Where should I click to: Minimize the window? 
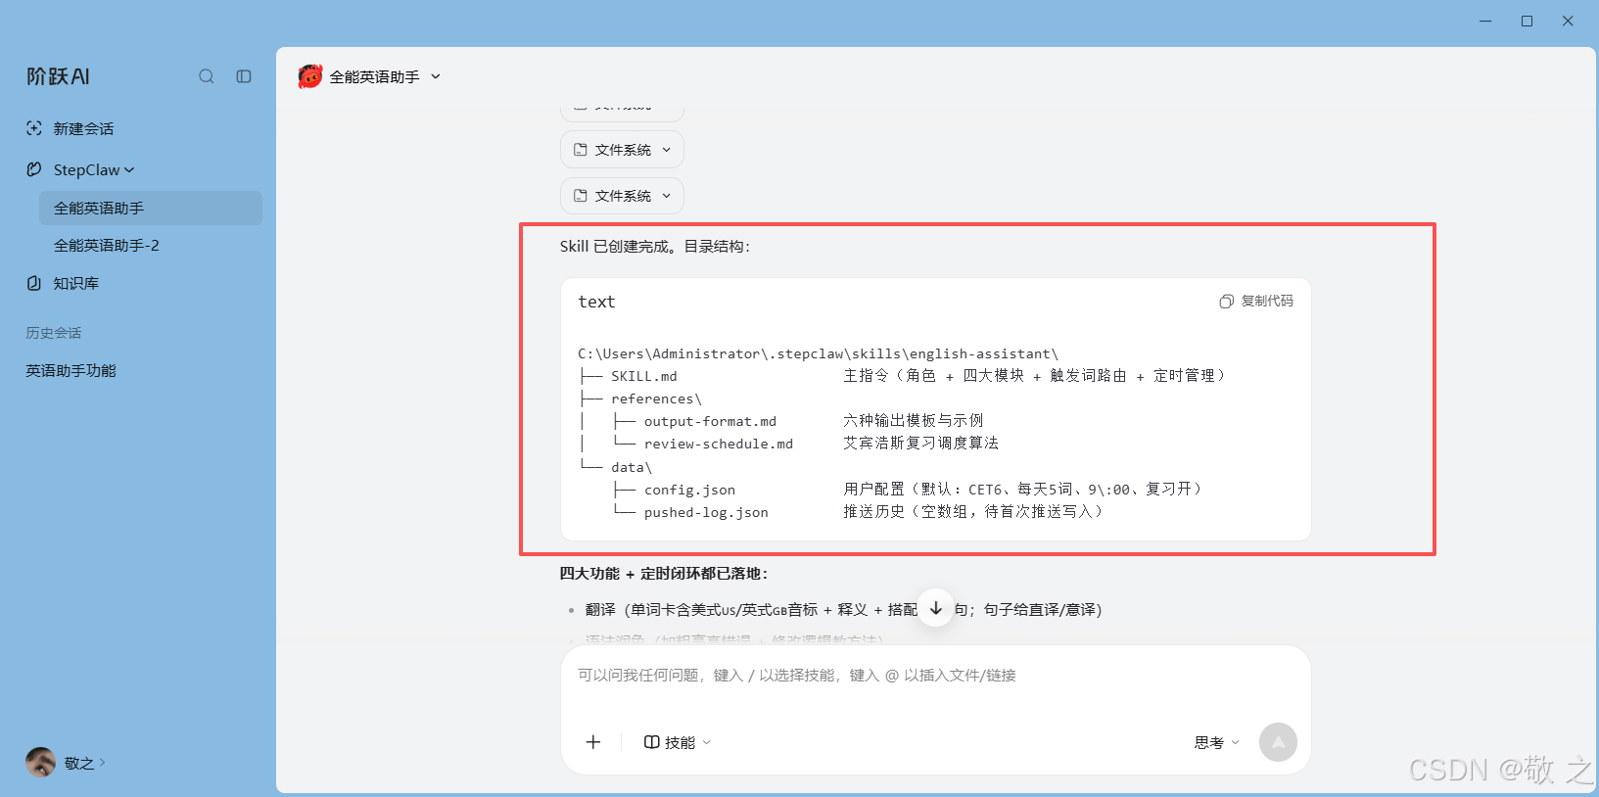(x=1485, y=21)
